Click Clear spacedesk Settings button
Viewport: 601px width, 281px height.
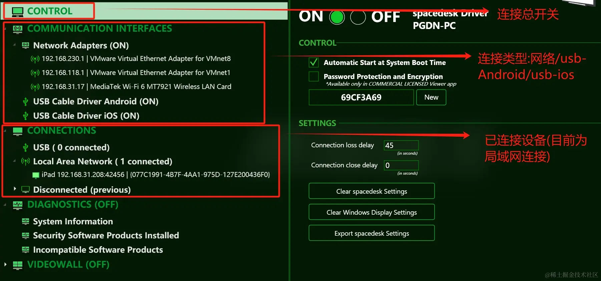click(372, 191)
